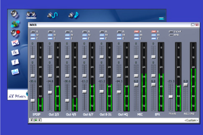Click the Out 2/3 channel fader handle

pos(50,92)
